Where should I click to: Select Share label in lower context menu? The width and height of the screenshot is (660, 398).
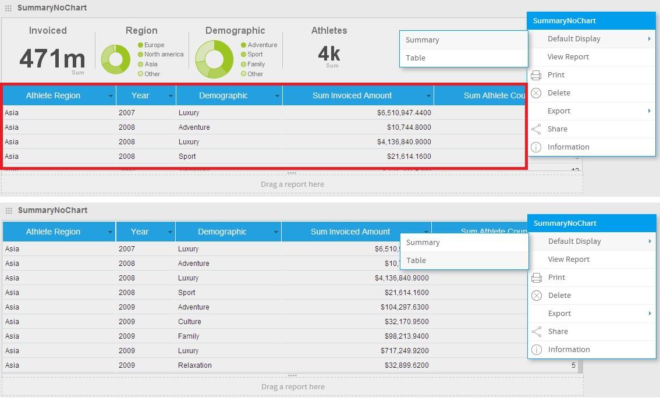point(558,332)
